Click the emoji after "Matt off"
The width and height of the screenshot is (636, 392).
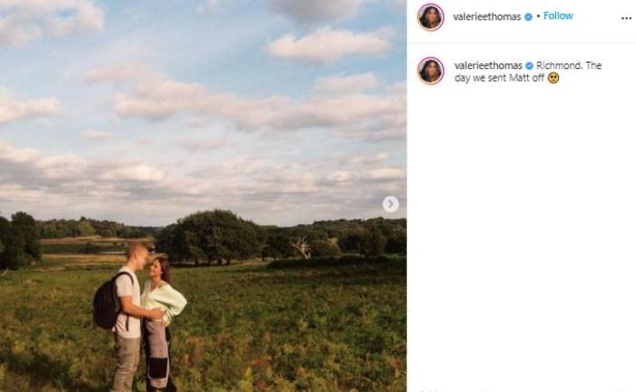(553, 78)
